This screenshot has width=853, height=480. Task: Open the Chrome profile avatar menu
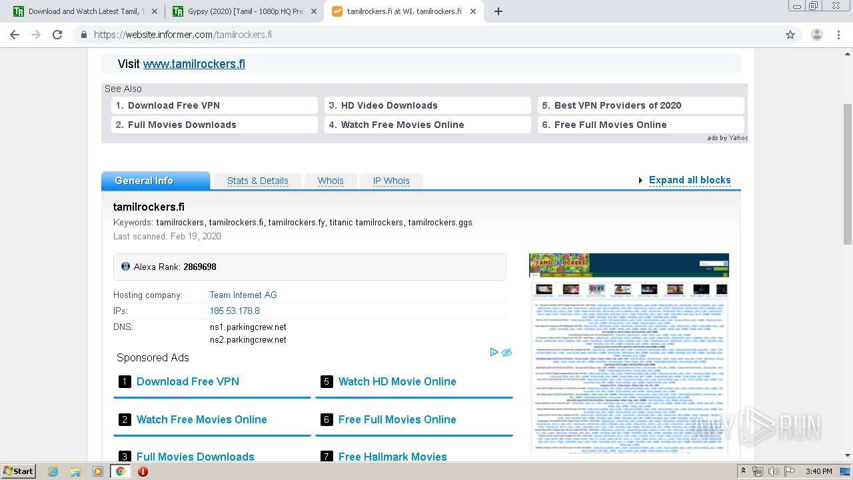(816, 35)
